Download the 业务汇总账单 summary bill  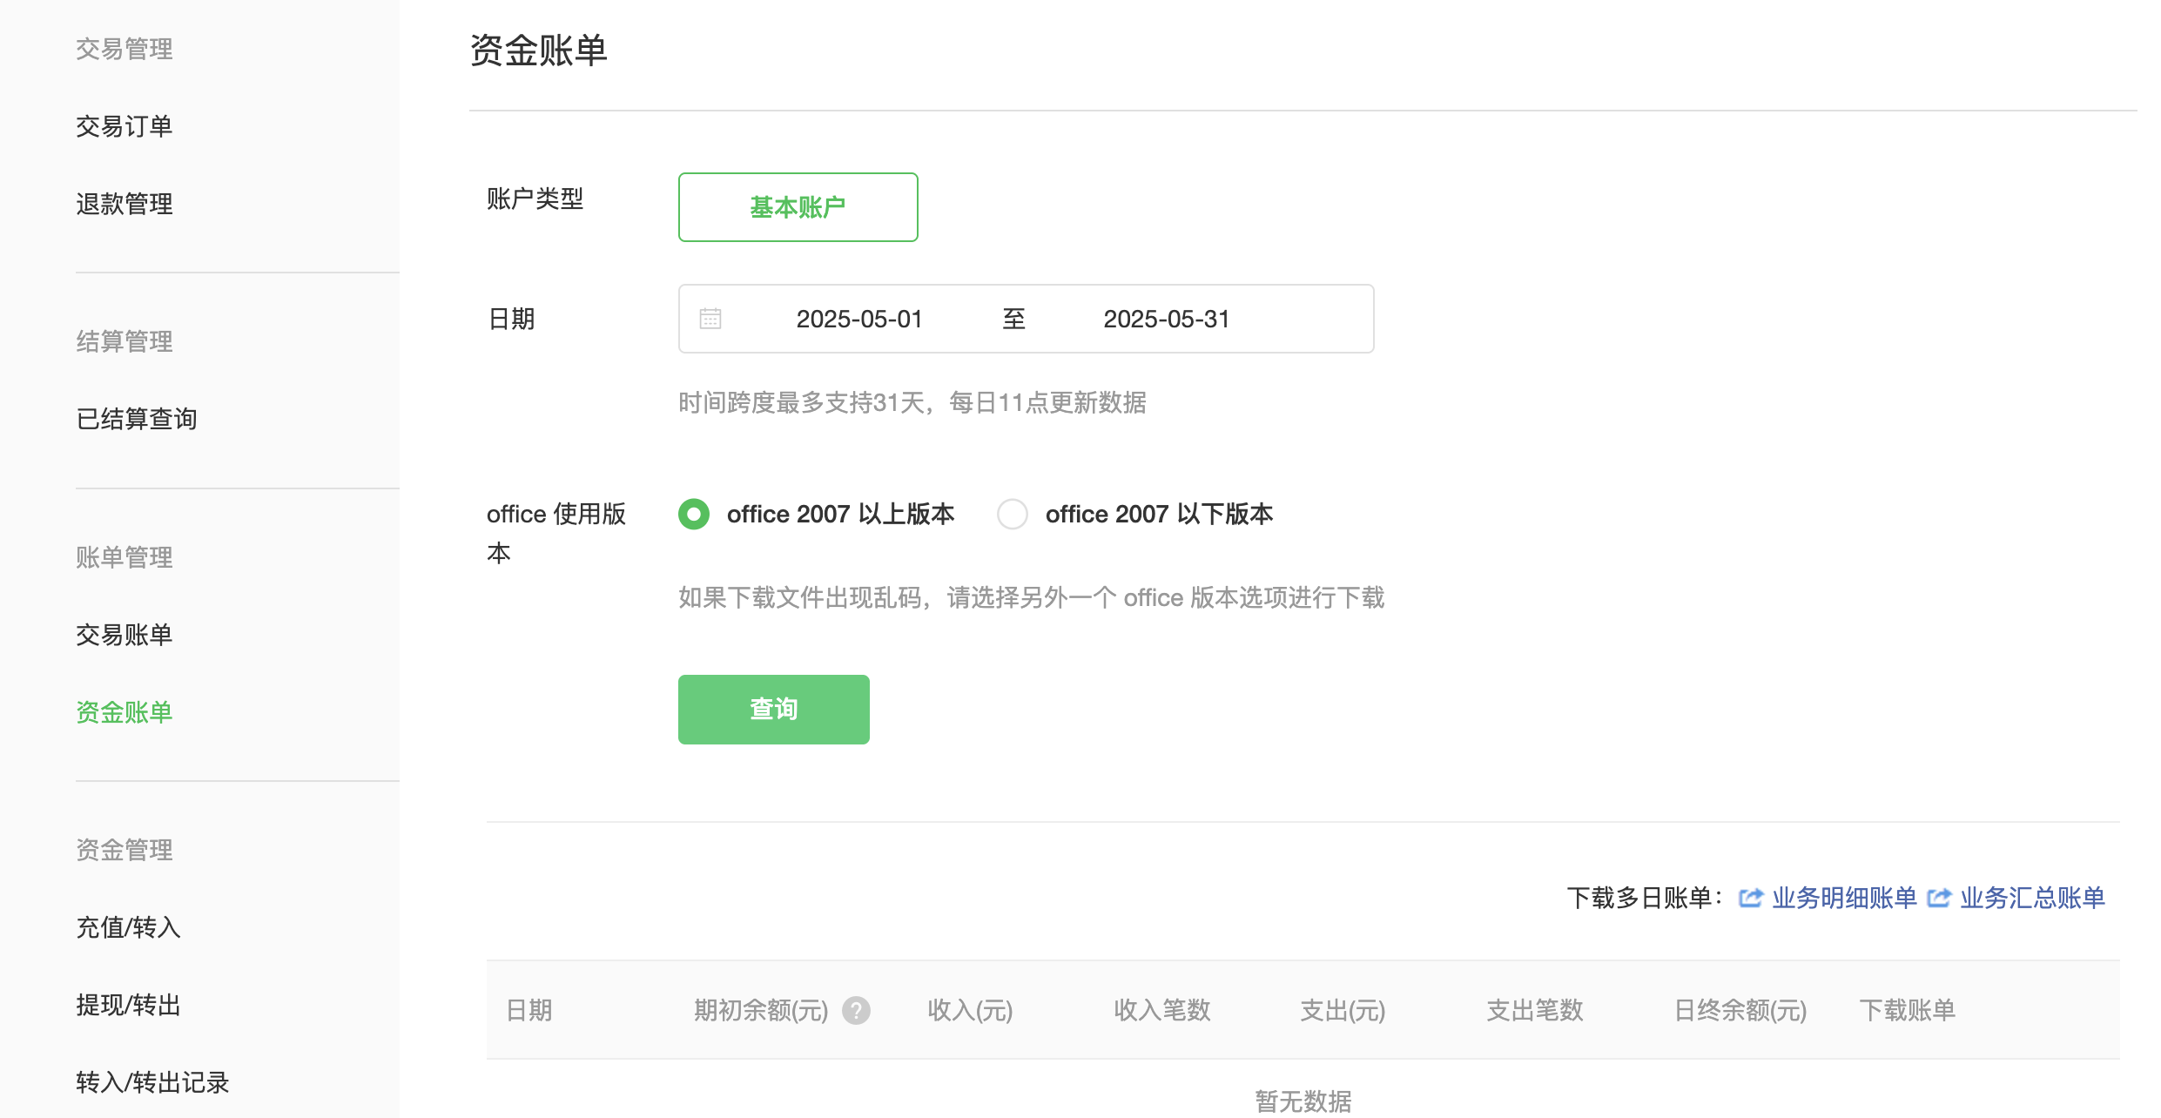(2032, 898)
